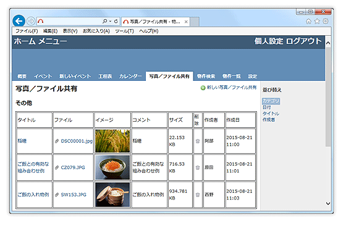Delete the CZ079.JPG row via trash icon
This screenshot has width=346, height=226.
pyautogui.click(x=198, y=167)
